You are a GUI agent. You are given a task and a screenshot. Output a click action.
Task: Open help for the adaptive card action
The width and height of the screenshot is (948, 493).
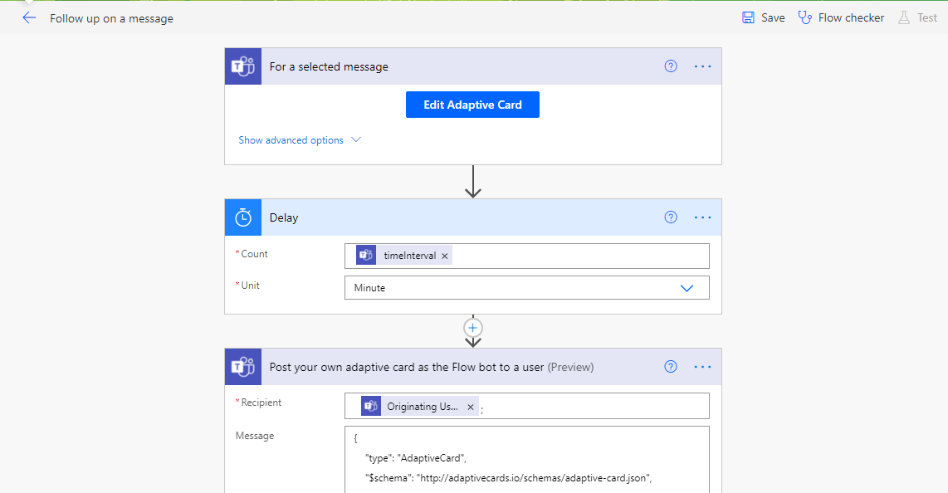(x=670, y=366)
